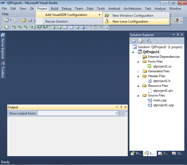Open the 'Show output from' combo box

[x=78, y=113]
